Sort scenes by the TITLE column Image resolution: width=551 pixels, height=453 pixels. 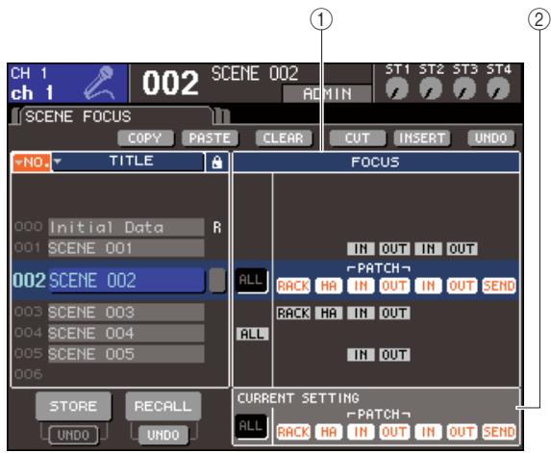(128, 162)
